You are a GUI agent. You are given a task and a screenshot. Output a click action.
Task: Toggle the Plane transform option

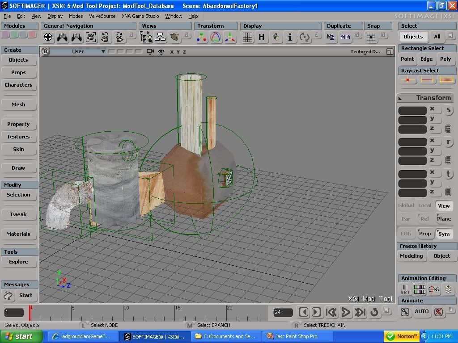[444, 219]
